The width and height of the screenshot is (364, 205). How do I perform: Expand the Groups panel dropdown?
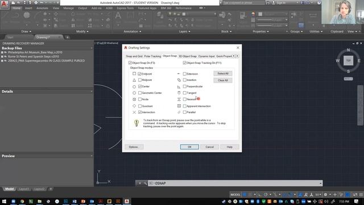(296, 31)
